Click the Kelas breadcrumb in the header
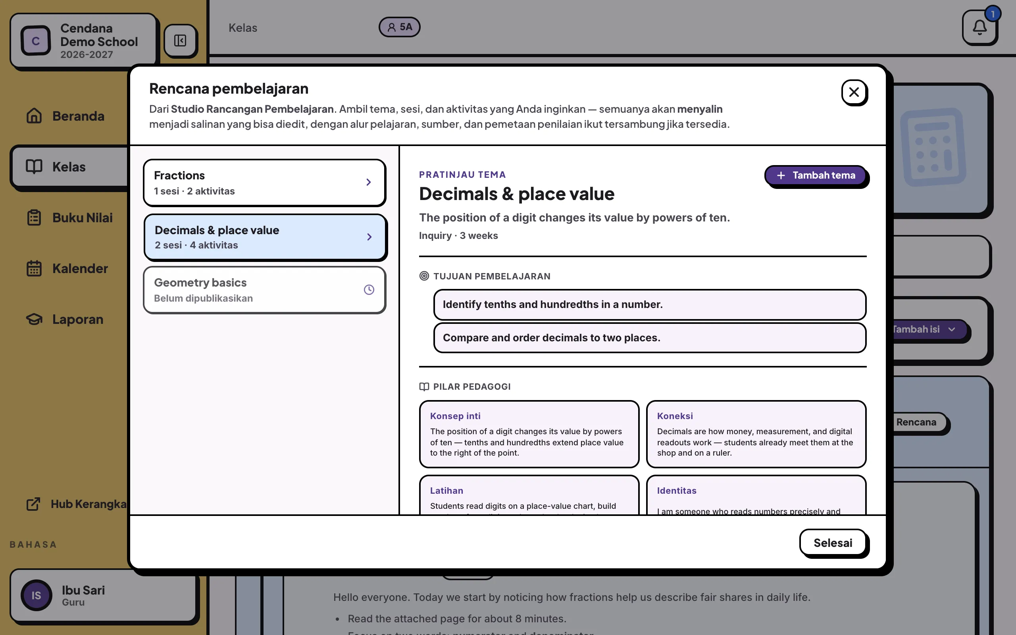 click(x=242, y=28)
